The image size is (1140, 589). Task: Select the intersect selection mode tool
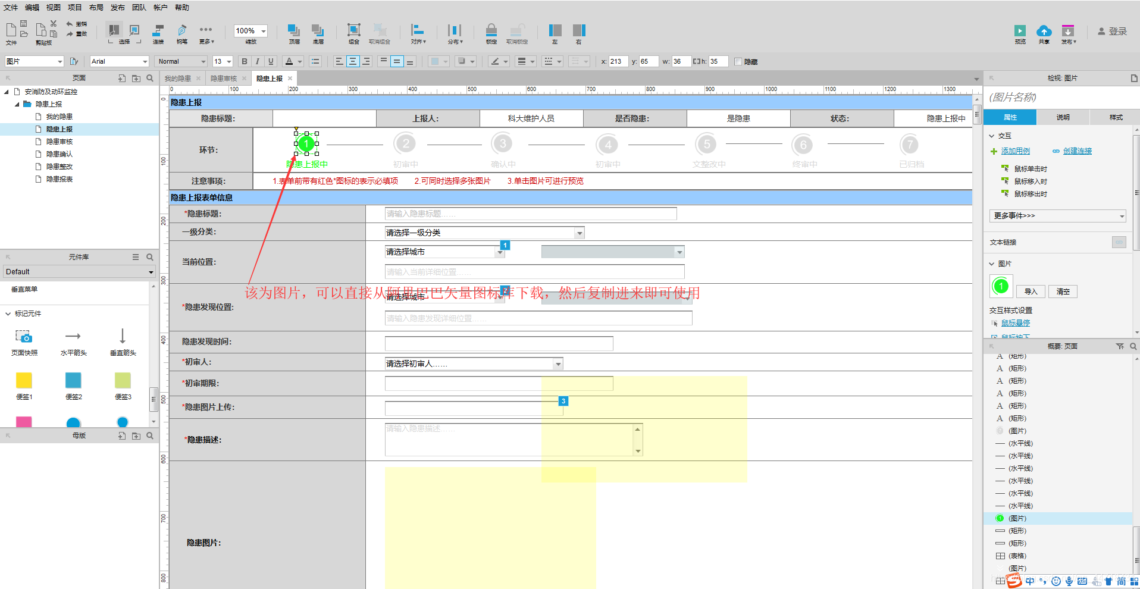point(114,30)
